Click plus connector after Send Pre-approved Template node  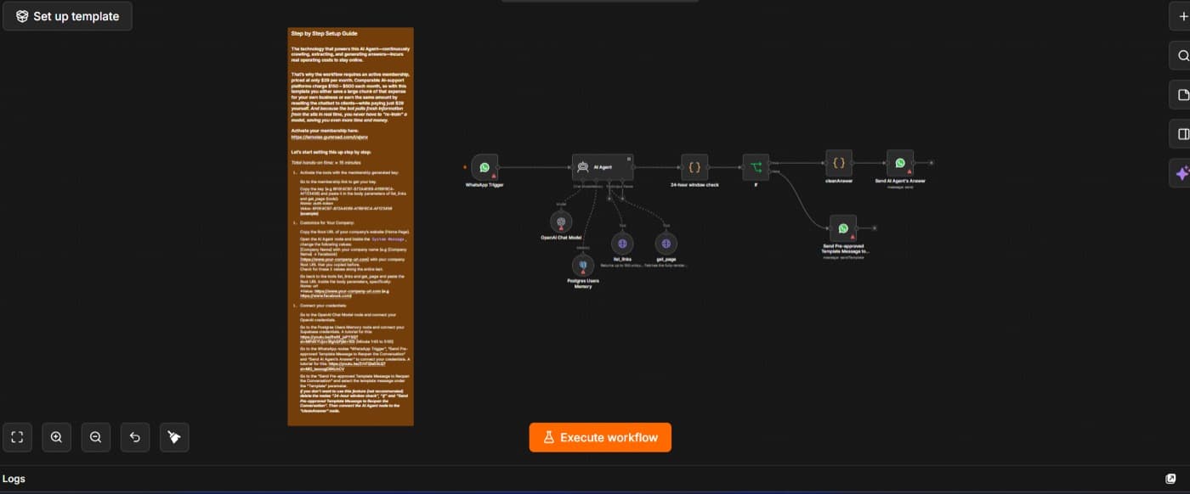pyautogui.click(x=875, y=228)
